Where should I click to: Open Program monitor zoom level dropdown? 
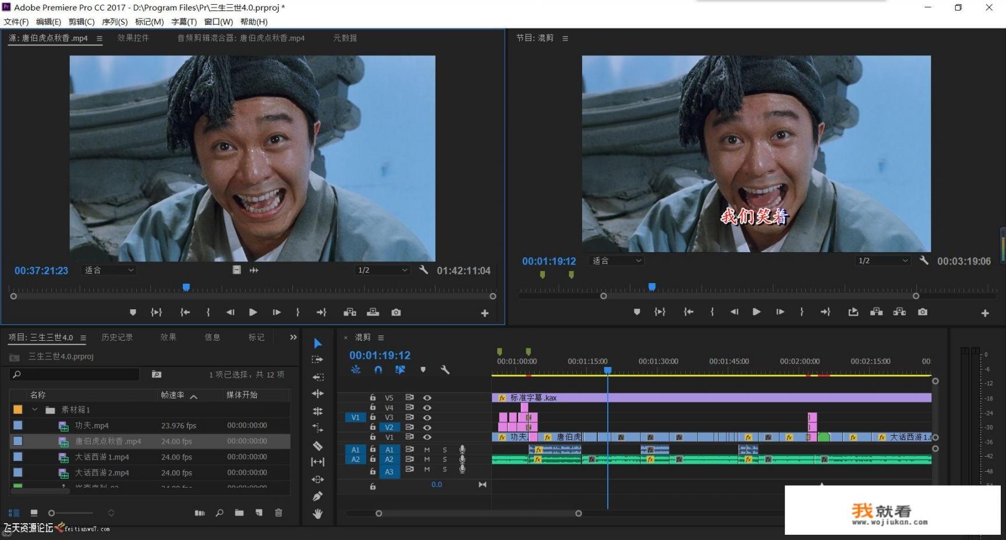(x=617, y=261)
